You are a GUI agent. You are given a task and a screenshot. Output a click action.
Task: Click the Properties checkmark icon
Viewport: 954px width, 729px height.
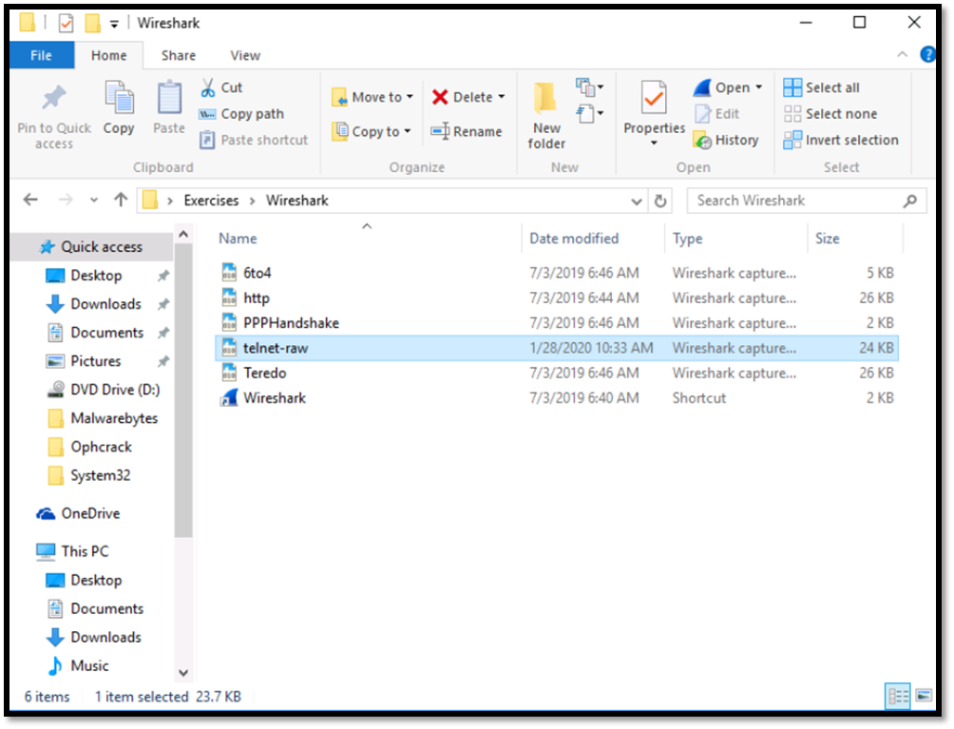654,97
